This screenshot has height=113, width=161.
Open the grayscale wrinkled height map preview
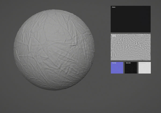(x=131, y=47)
